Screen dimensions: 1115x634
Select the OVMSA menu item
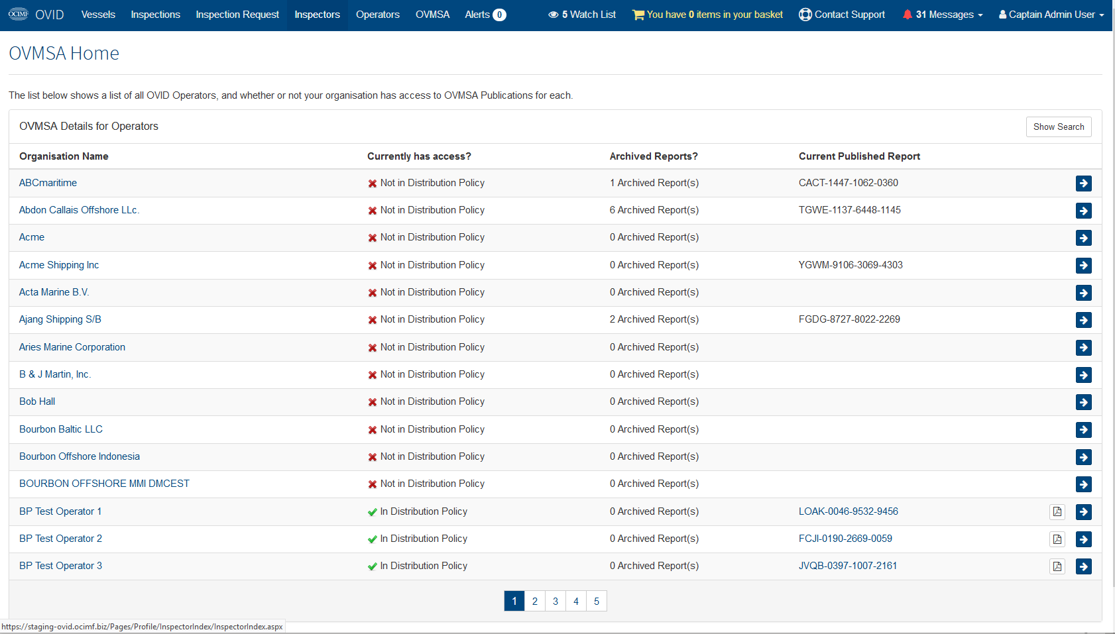point(432,15)
